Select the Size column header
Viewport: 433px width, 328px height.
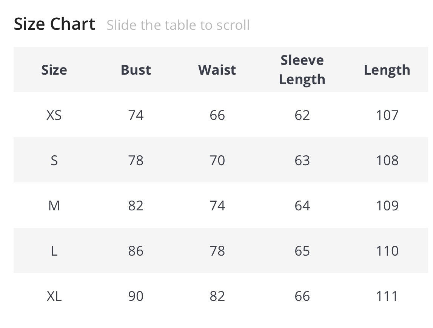(x=54, y=70)
